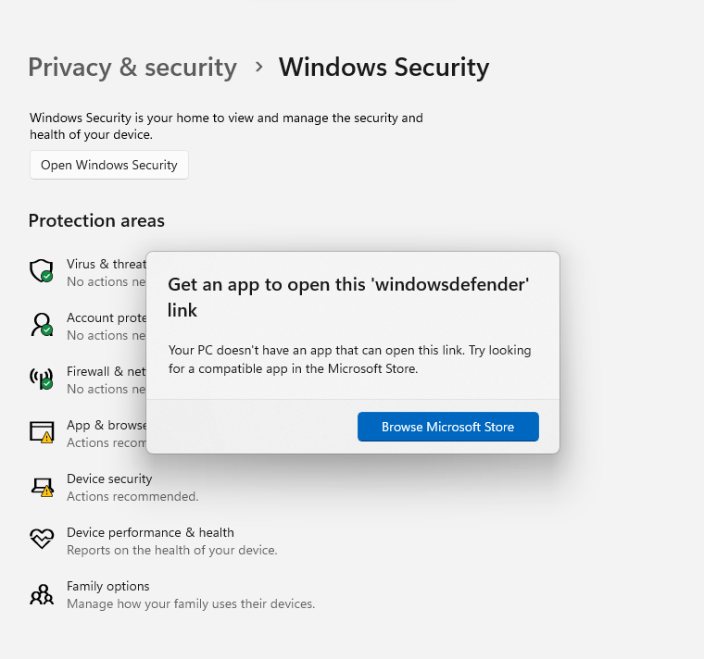
Task: Select the Family options entry title
Action: 108,586
